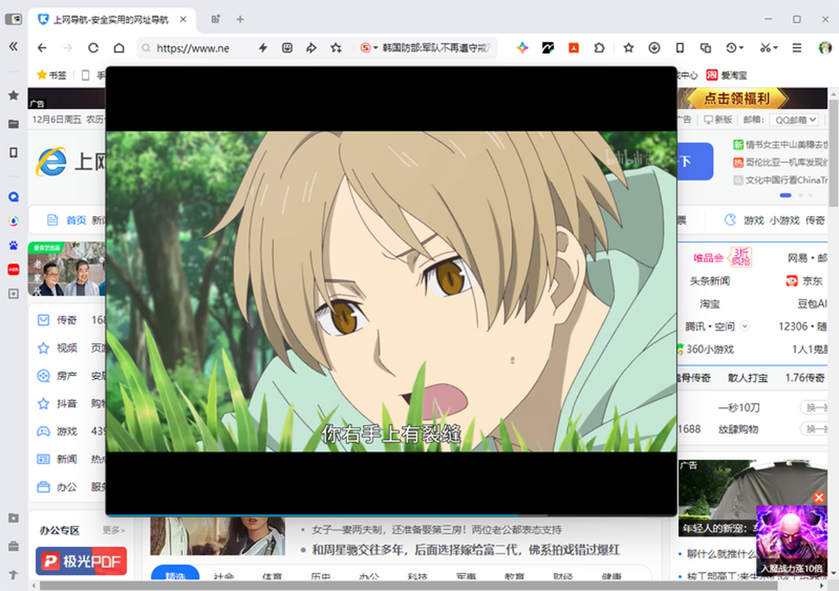Go to the browser home page icon
Viewport: 839px width, 591px height.
click(x=119, y=48)
